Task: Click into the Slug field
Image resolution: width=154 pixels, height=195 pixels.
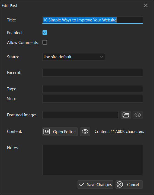Action: pyautogui.click(x=93, y=99)
